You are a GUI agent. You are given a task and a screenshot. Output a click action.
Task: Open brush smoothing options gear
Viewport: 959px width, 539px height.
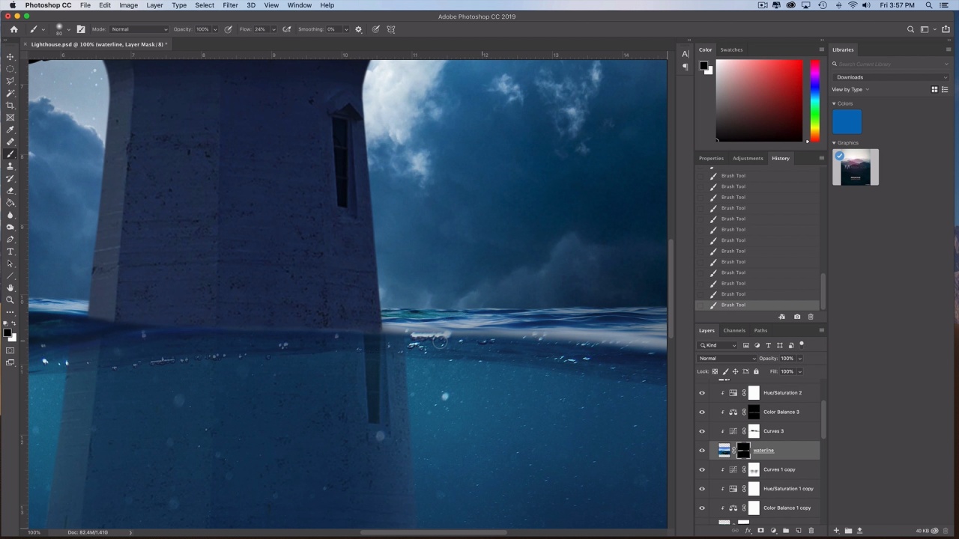tap(358, 29)
